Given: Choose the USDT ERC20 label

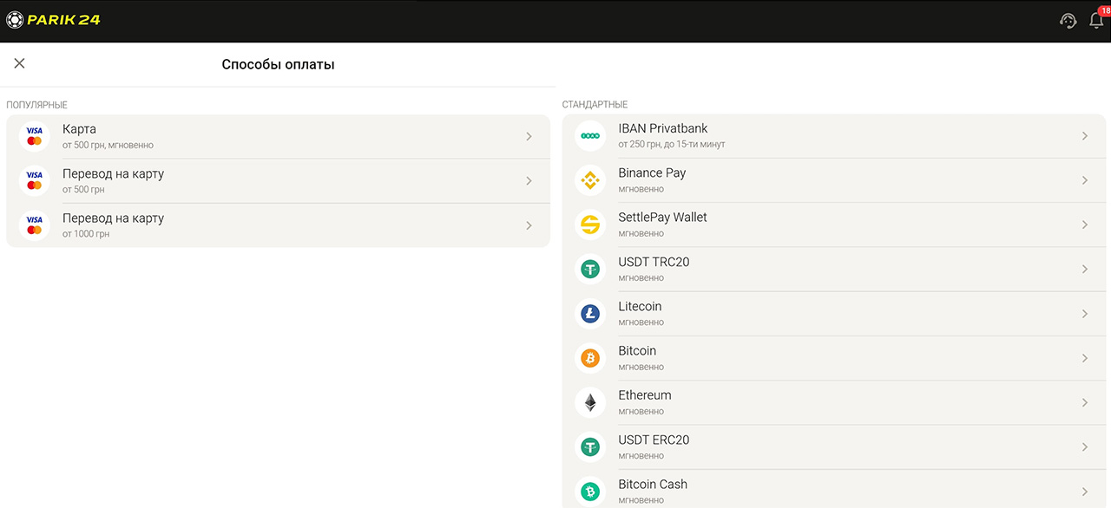Looking at the screenshot, I should (654, 440).
